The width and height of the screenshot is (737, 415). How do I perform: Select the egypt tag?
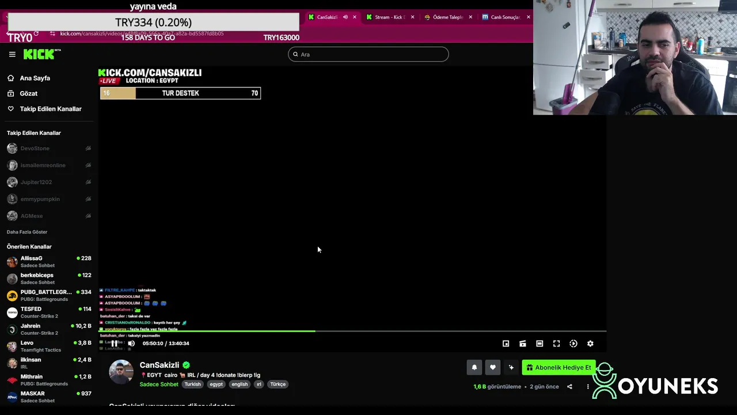216,384
